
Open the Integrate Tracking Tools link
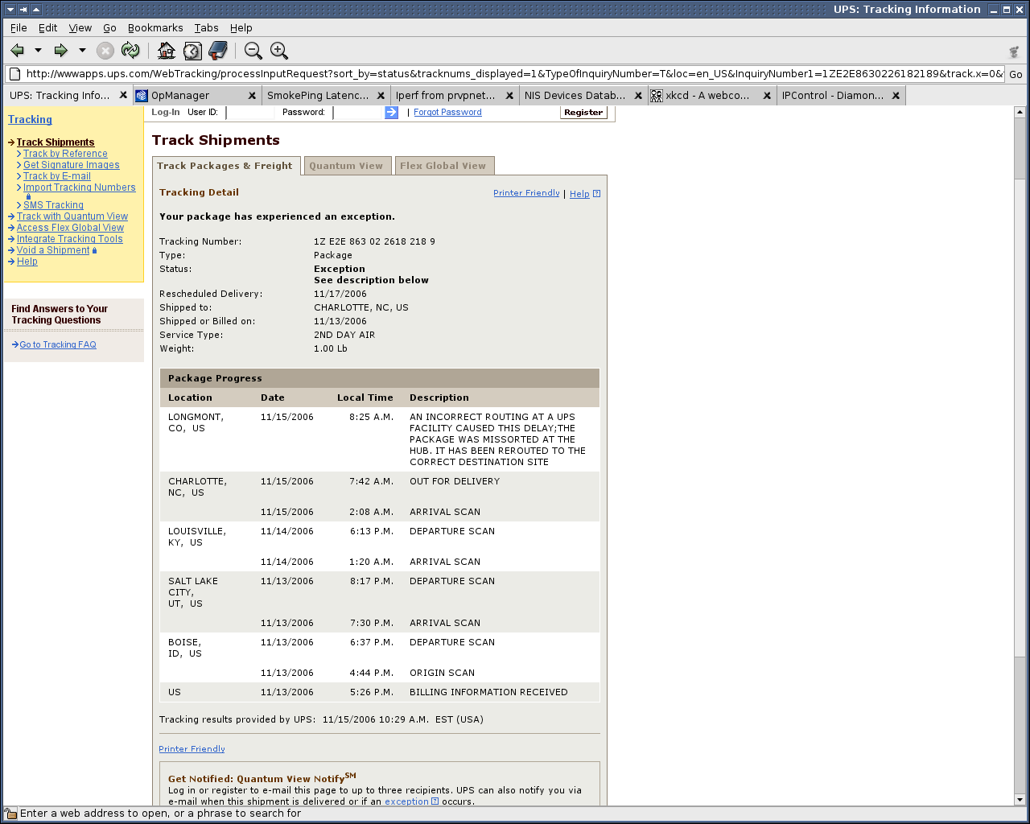tap(70, 239)
